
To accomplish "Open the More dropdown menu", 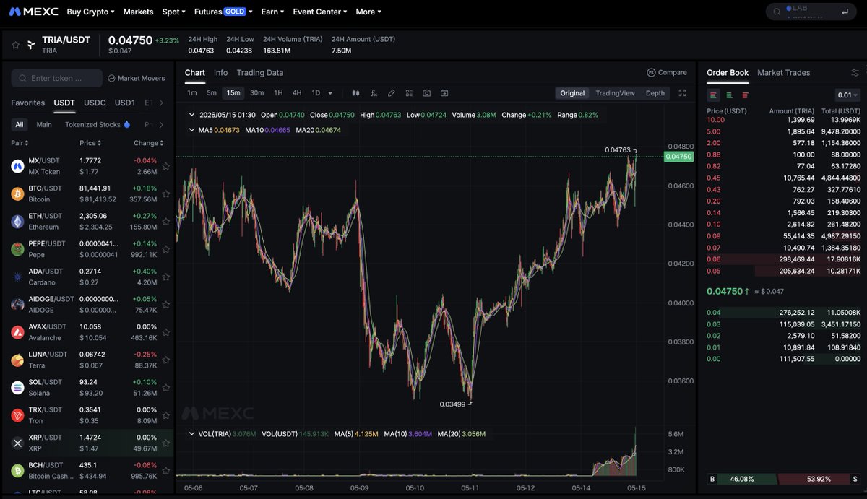I will pos(368,12).
